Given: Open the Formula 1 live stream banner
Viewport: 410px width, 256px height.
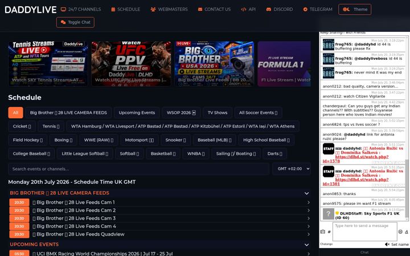Looking at the screenshot, I should click(x=284, y=64).
